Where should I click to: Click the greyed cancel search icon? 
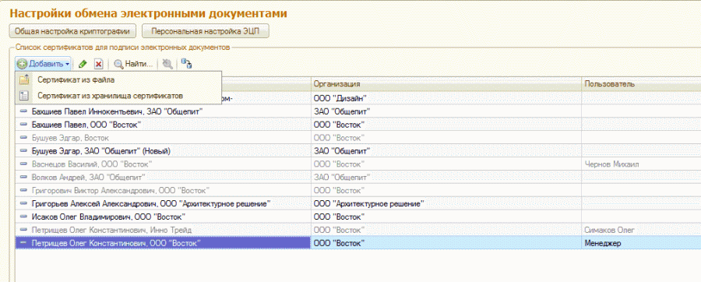click(x=167, y=65)
